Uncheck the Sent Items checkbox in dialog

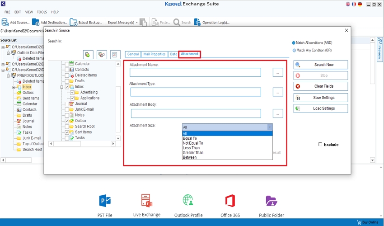pyautogui.click(x=67, y=132)
